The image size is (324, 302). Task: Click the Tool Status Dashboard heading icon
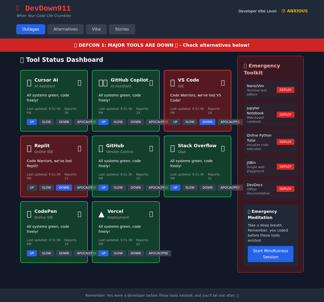click(x=22, y=60)
